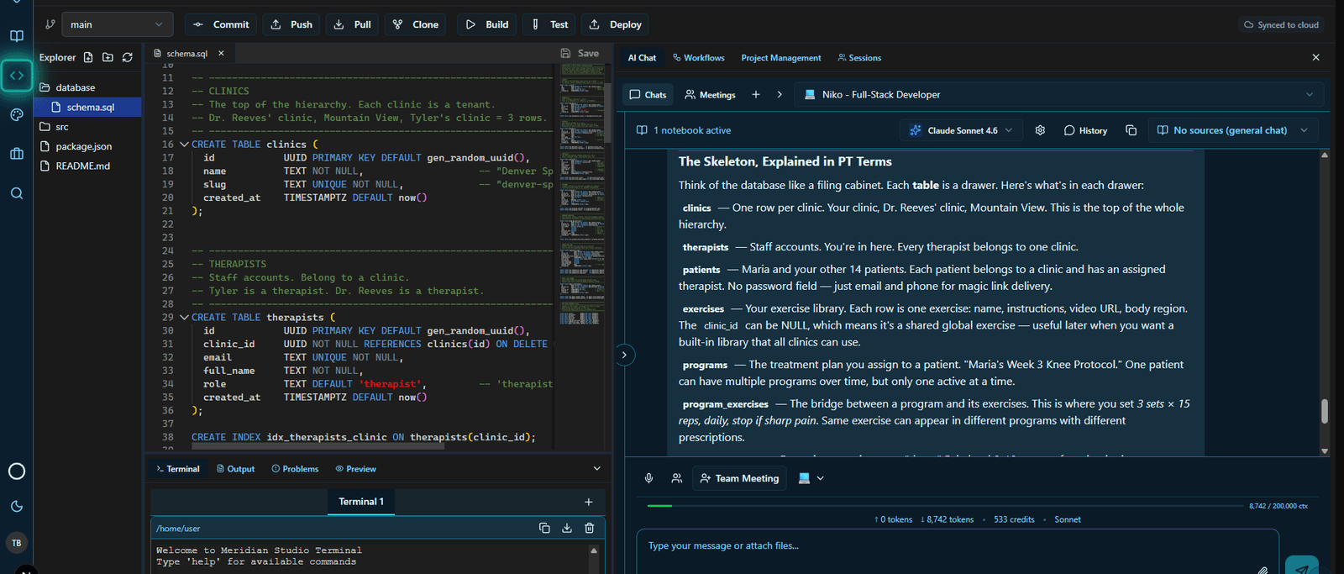Select the code editor view icon in sidebar

(x=17, y=76)
